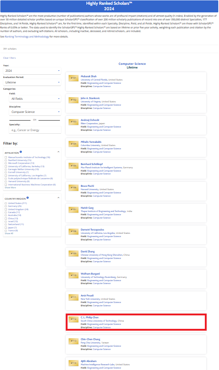Enable the Microsoft Corporation filter checkbox
Image resolution: width=219 pixels, height=370 pixels.
tap(5, 163)
